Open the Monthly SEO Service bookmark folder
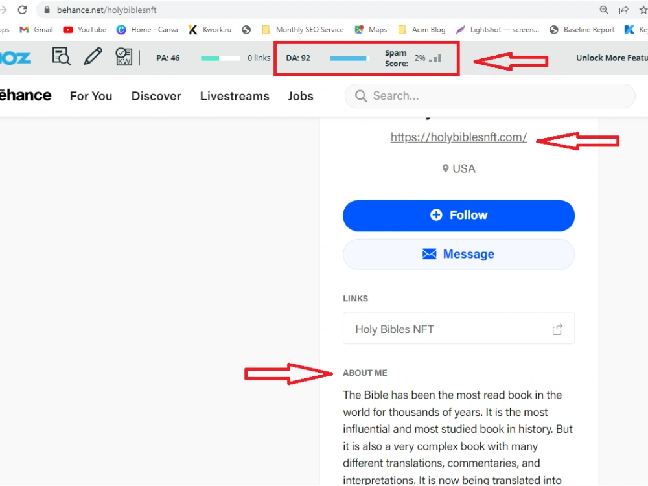This screenshot has width=648, height=486. click(x=303, y=30)
